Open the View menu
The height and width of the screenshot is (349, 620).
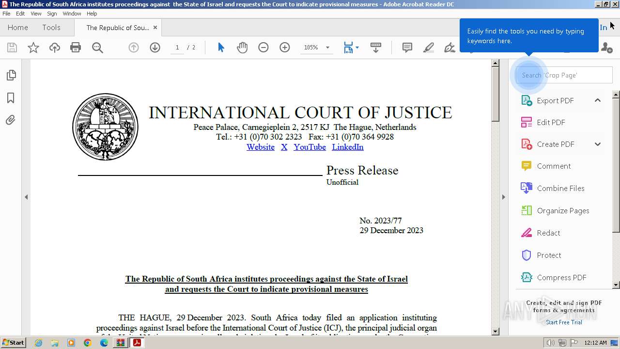(x=36, y=14)
